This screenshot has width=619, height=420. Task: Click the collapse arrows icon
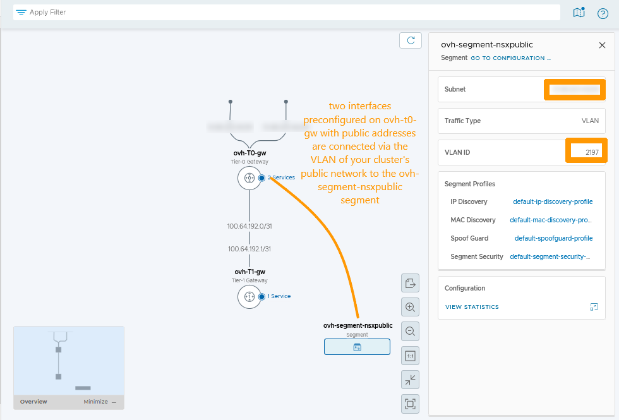click(x=410, y=380)
